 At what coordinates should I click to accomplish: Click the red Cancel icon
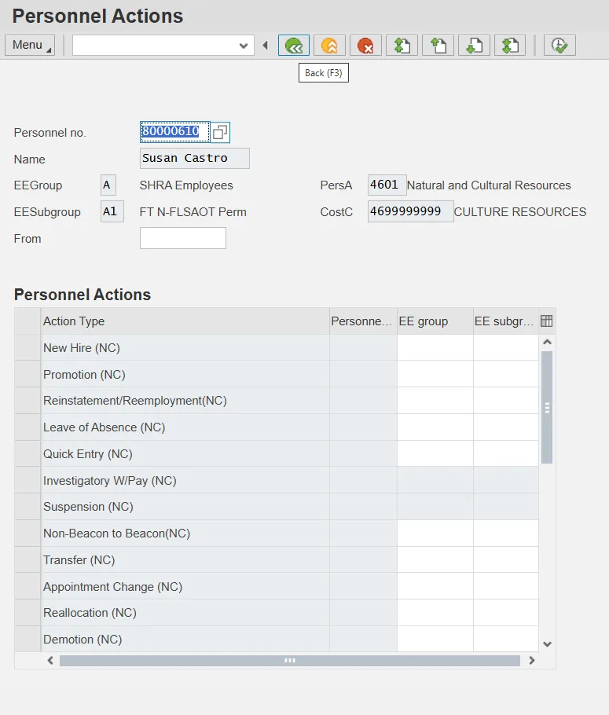point(365,46)
